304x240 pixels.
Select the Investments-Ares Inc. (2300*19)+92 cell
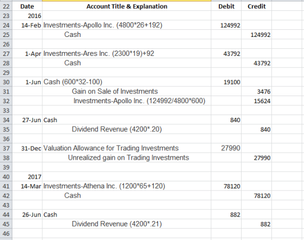(126, 54)
